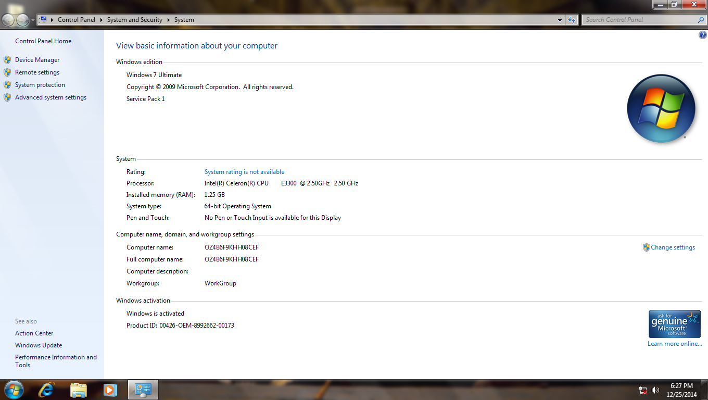Click 'Windows is activated' text
This screenshot has width=708, height=400.
coord(155,314)
